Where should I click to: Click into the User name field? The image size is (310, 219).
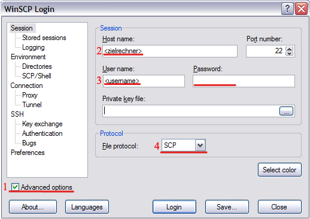pos(144,81)
